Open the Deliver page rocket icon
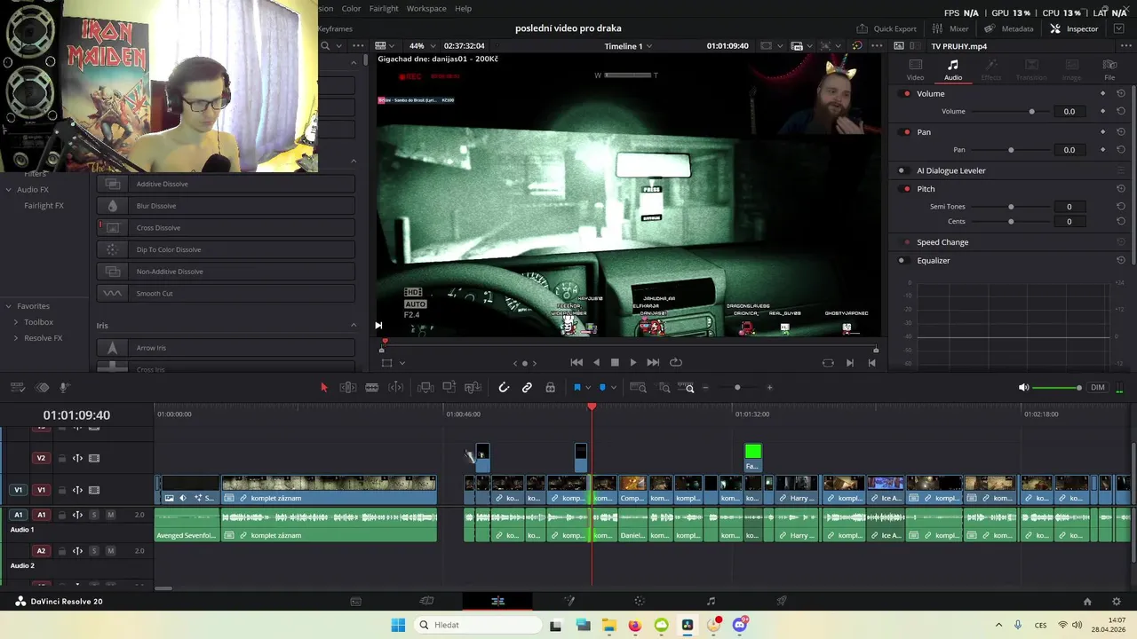Screen dimensions: 1137x639 [x=782, y=601]
